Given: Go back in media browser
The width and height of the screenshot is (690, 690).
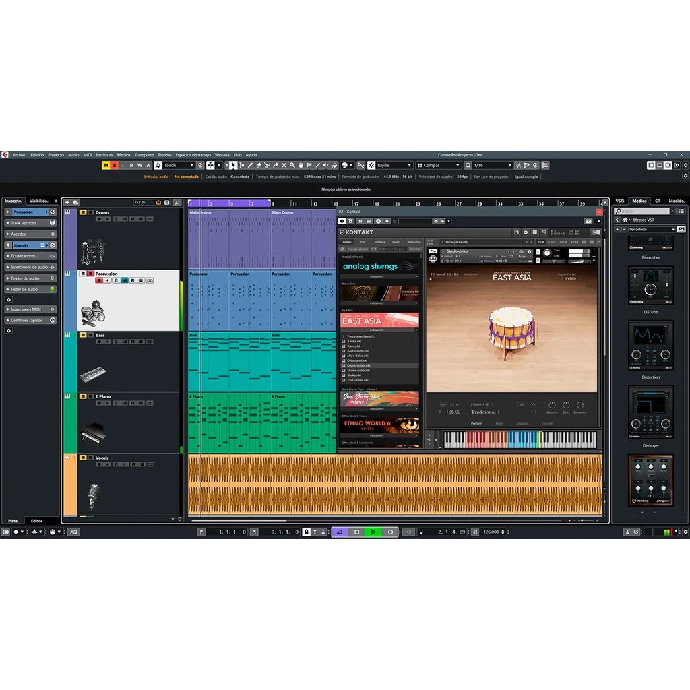Looking at the screenshot, I should pos(617,220).
